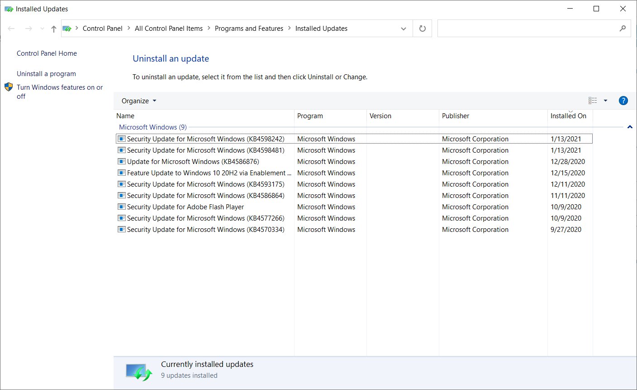Click the Feature Update 20H2 row icon

pos(121,173)
